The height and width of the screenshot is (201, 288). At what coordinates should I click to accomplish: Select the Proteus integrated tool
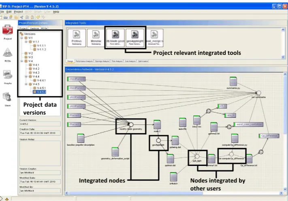77,38
